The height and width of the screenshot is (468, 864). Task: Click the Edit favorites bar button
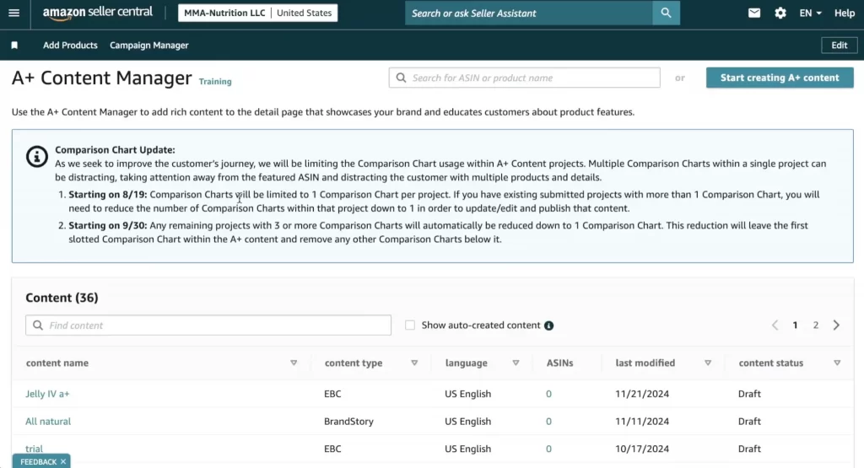pyautogui.click(x=840, y=46)
